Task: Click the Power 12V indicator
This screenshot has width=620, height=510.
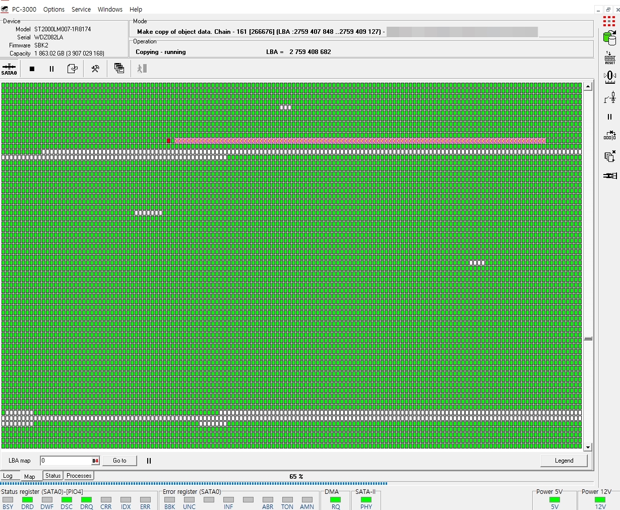Action: click(x=600, y=500)
